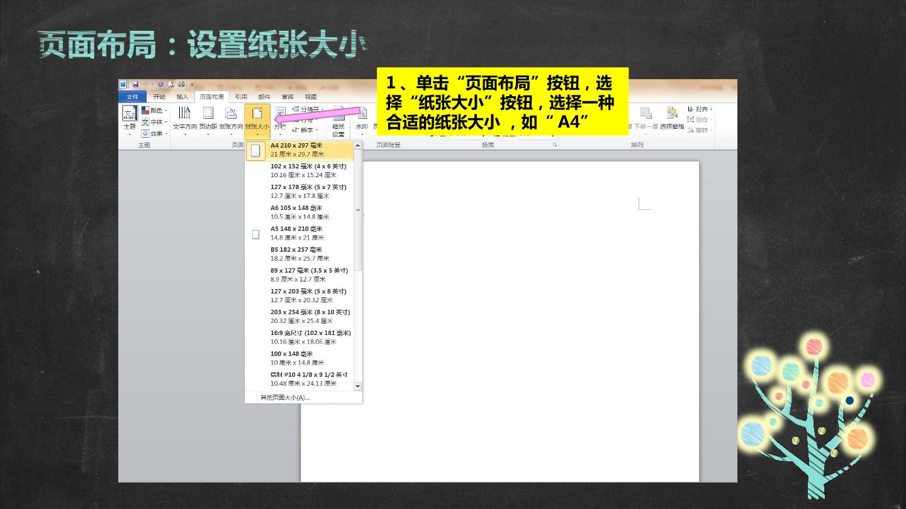Open the 页边距 margins button
The width and height of the screenshot is (906, 509).
pos(208,121)
